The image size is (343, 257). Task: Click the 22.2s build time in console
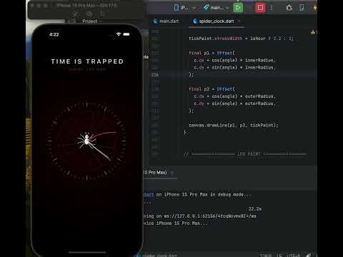tap(255, 209)
